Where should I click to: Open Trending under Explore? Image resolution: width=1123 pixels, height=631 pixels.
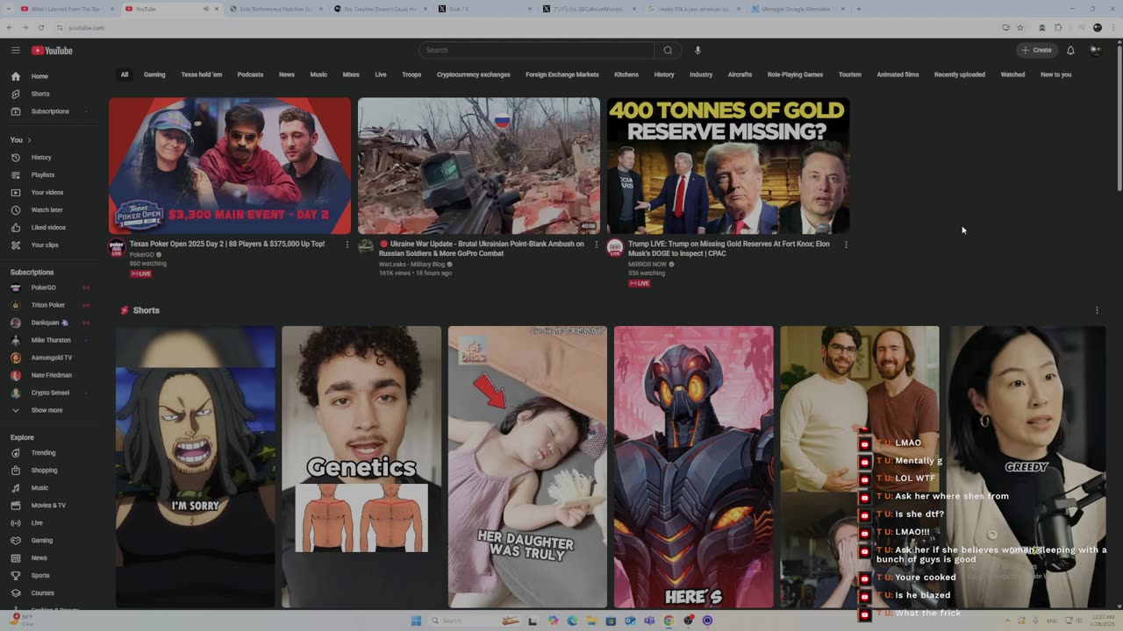(x=43, y=452)
